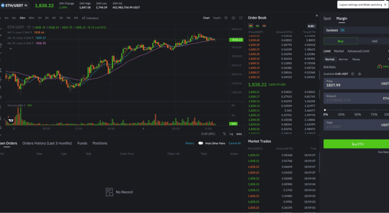Set the amount slider to 50%

coord(357,110)
